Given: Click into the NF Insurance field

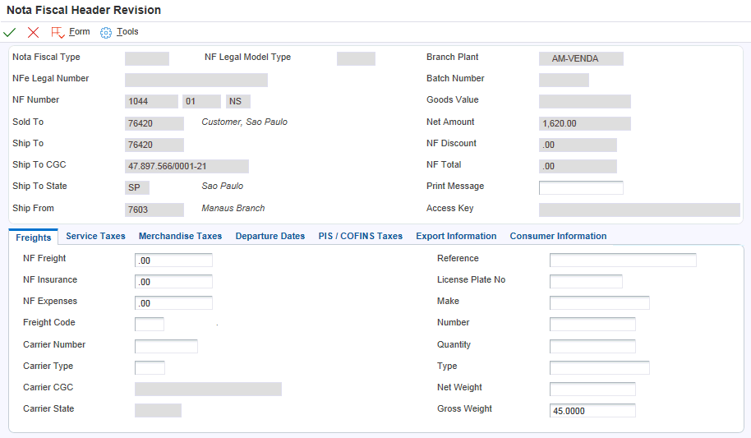Looking at the screenshot, I should click(x=173, y=281).
